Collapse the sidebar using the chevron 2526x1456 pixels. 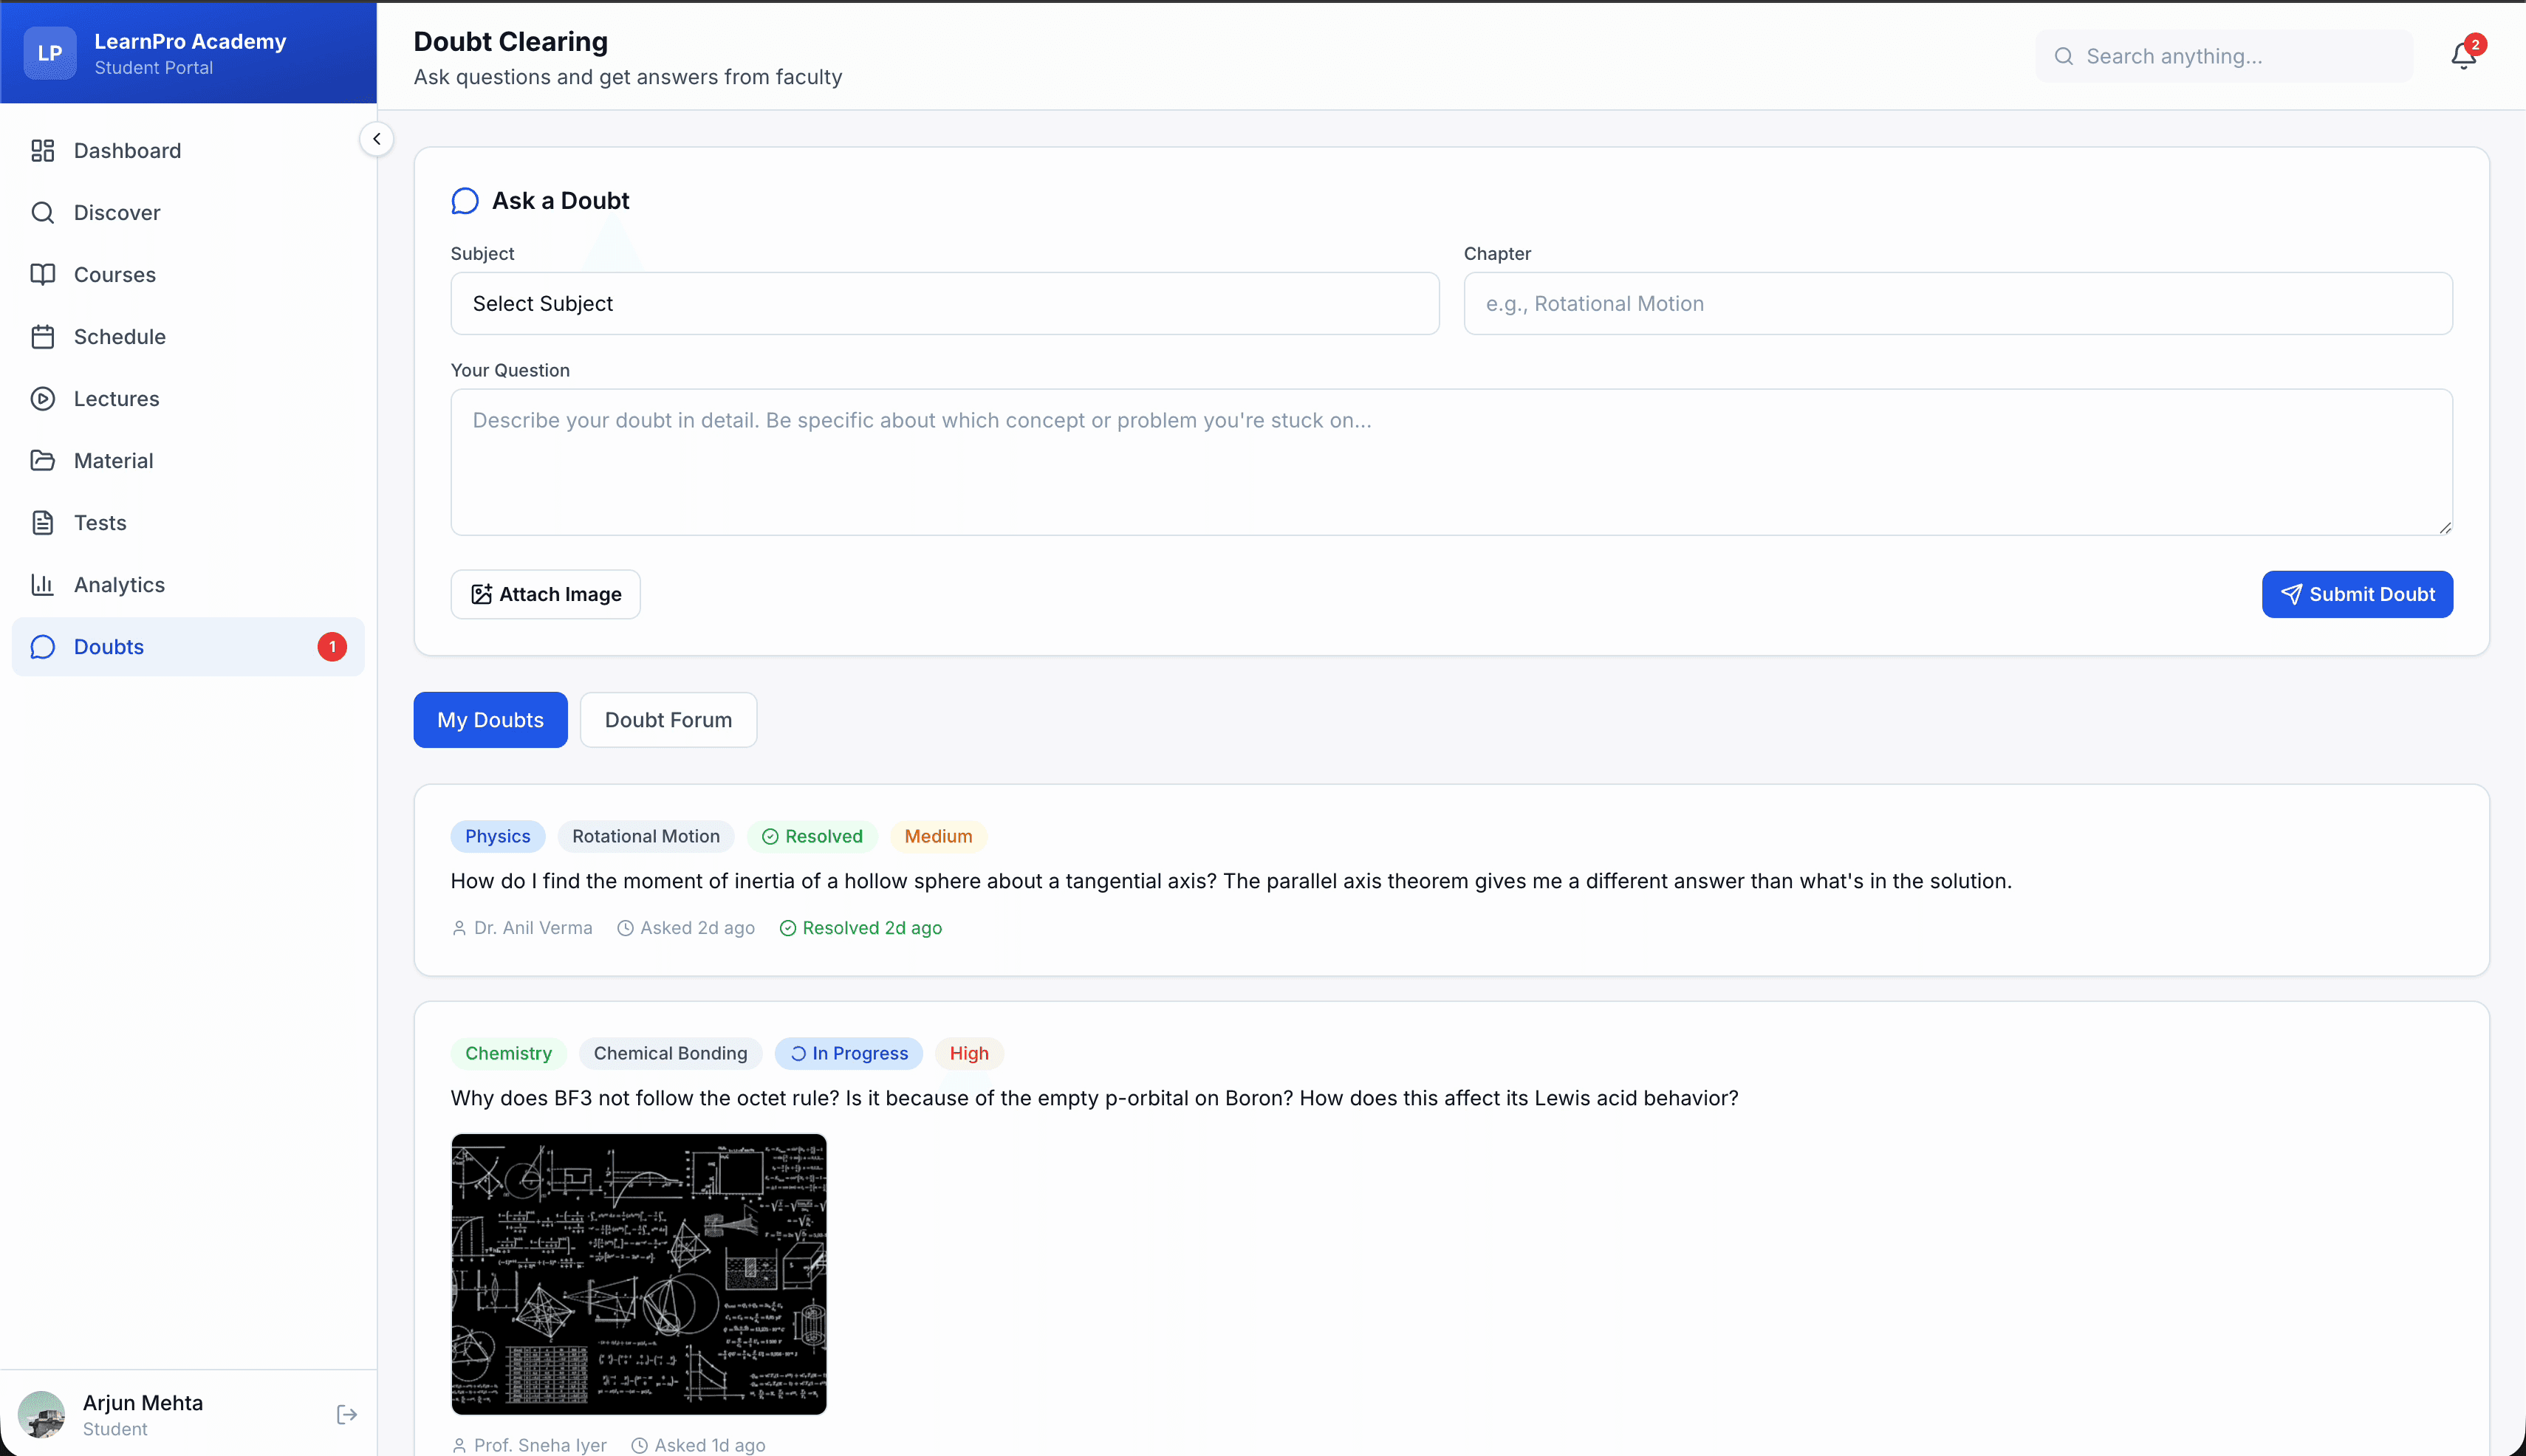point(377,138)
